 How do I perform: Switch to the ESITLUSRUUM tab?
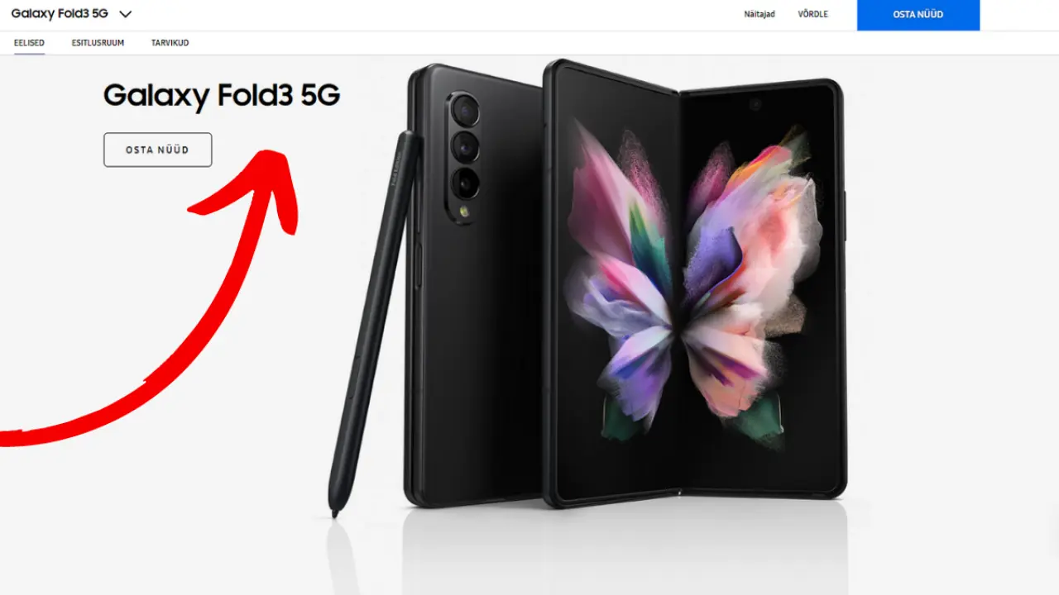coord(98,43)
